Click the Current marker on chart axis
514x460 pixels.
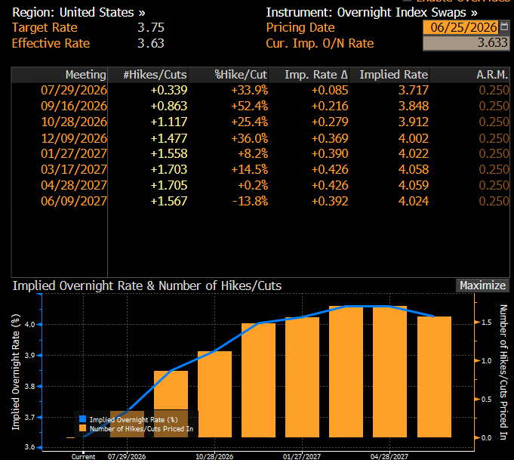[x=83, y=456]
